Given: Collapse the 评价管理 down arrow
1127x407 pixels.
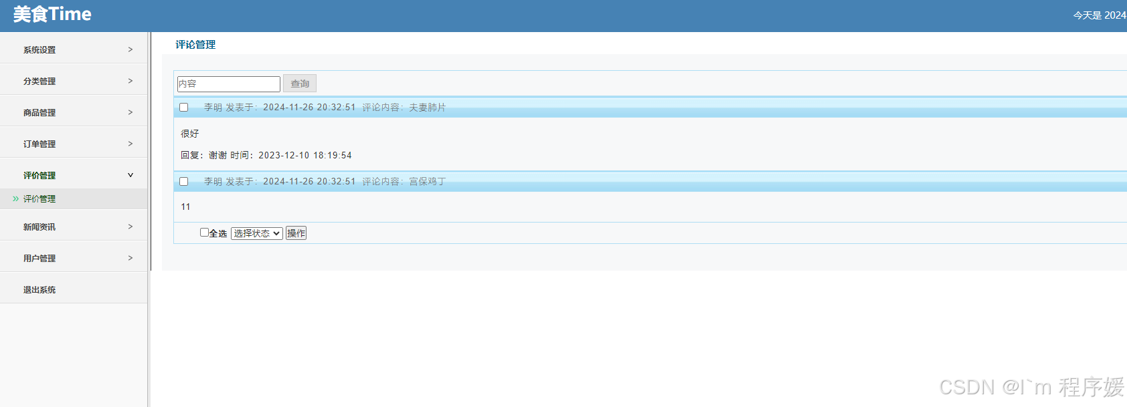Looking at the screenshot, I should point(131,175).
